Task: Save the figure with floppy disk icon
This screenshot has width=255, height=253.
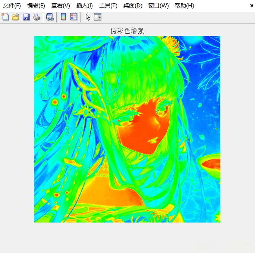Action: pyautogui.click(x=26, y=17)
